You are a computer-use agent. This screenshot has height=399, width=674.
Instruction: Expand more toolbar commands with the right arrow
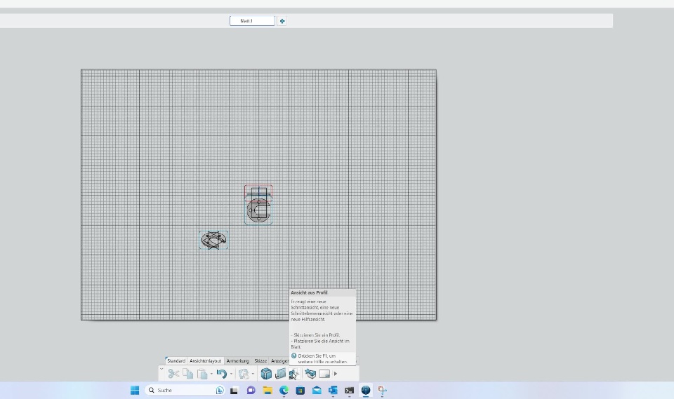(x=336, y=374)
